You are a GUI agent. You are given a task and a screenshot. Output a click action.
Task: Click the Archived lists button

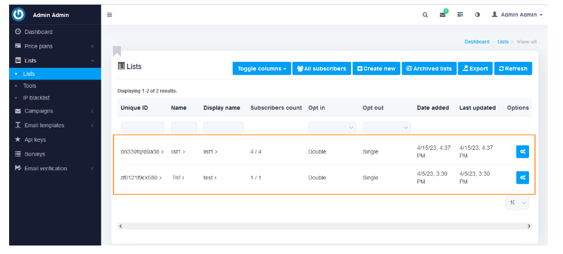coord(429,69)
